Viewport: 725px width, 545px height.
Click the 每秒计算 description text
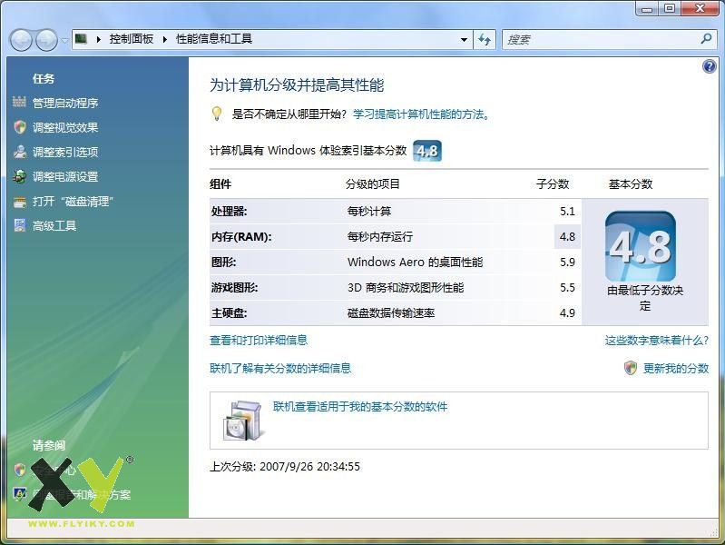[369, 212]
